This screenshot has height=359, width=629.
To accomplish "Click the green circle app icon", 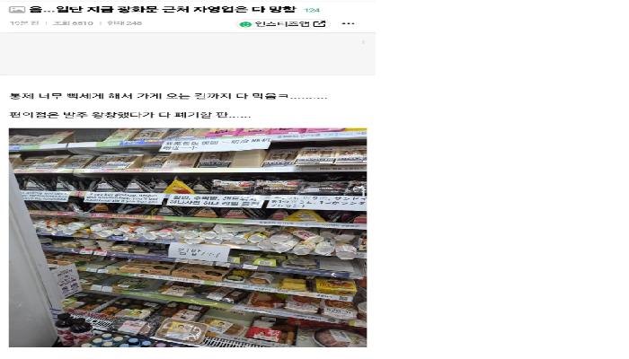I will pos(244,24).
